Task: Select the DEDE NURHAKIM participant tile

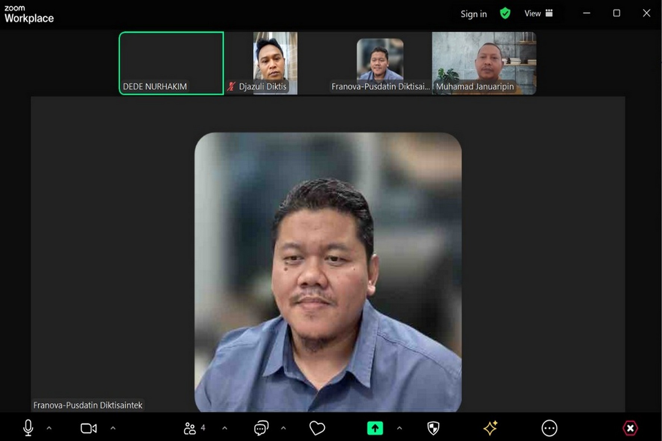Action: (171, 63)
